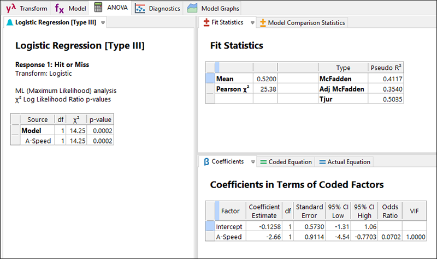Select the A-Speed row in ANOVA table

[38, 141]
